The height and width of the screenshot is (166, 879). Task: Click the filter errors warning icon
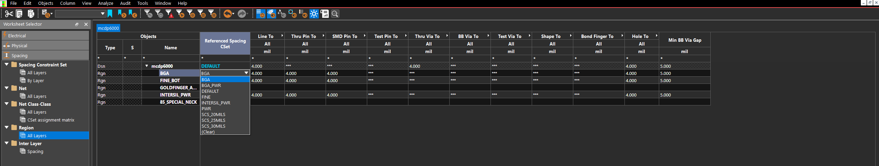pyautogui.click(x=169, y=14)
